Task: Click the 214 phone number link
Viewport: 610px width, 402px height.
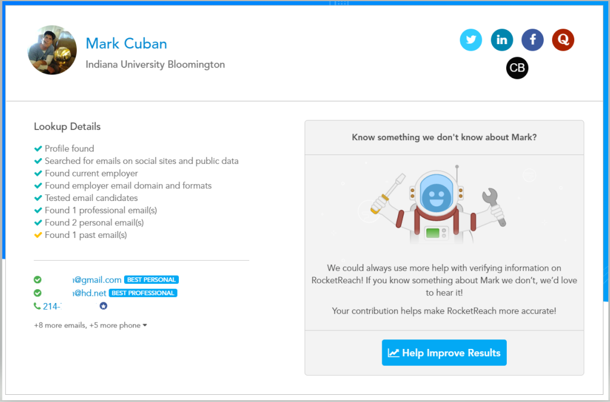Action: [x=52, y=306]
